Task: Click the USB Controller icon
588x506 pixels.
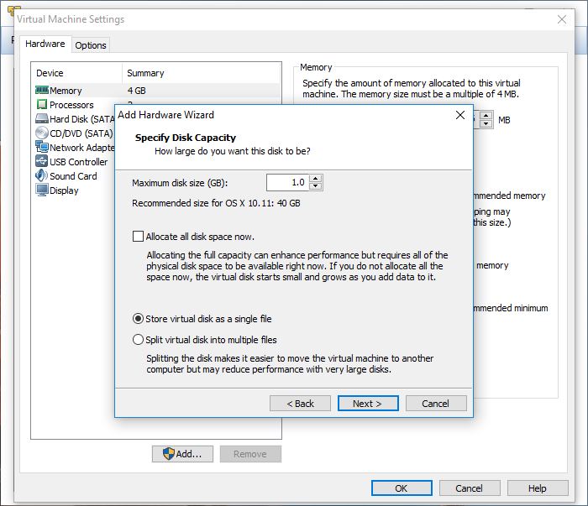Action: 42,161
